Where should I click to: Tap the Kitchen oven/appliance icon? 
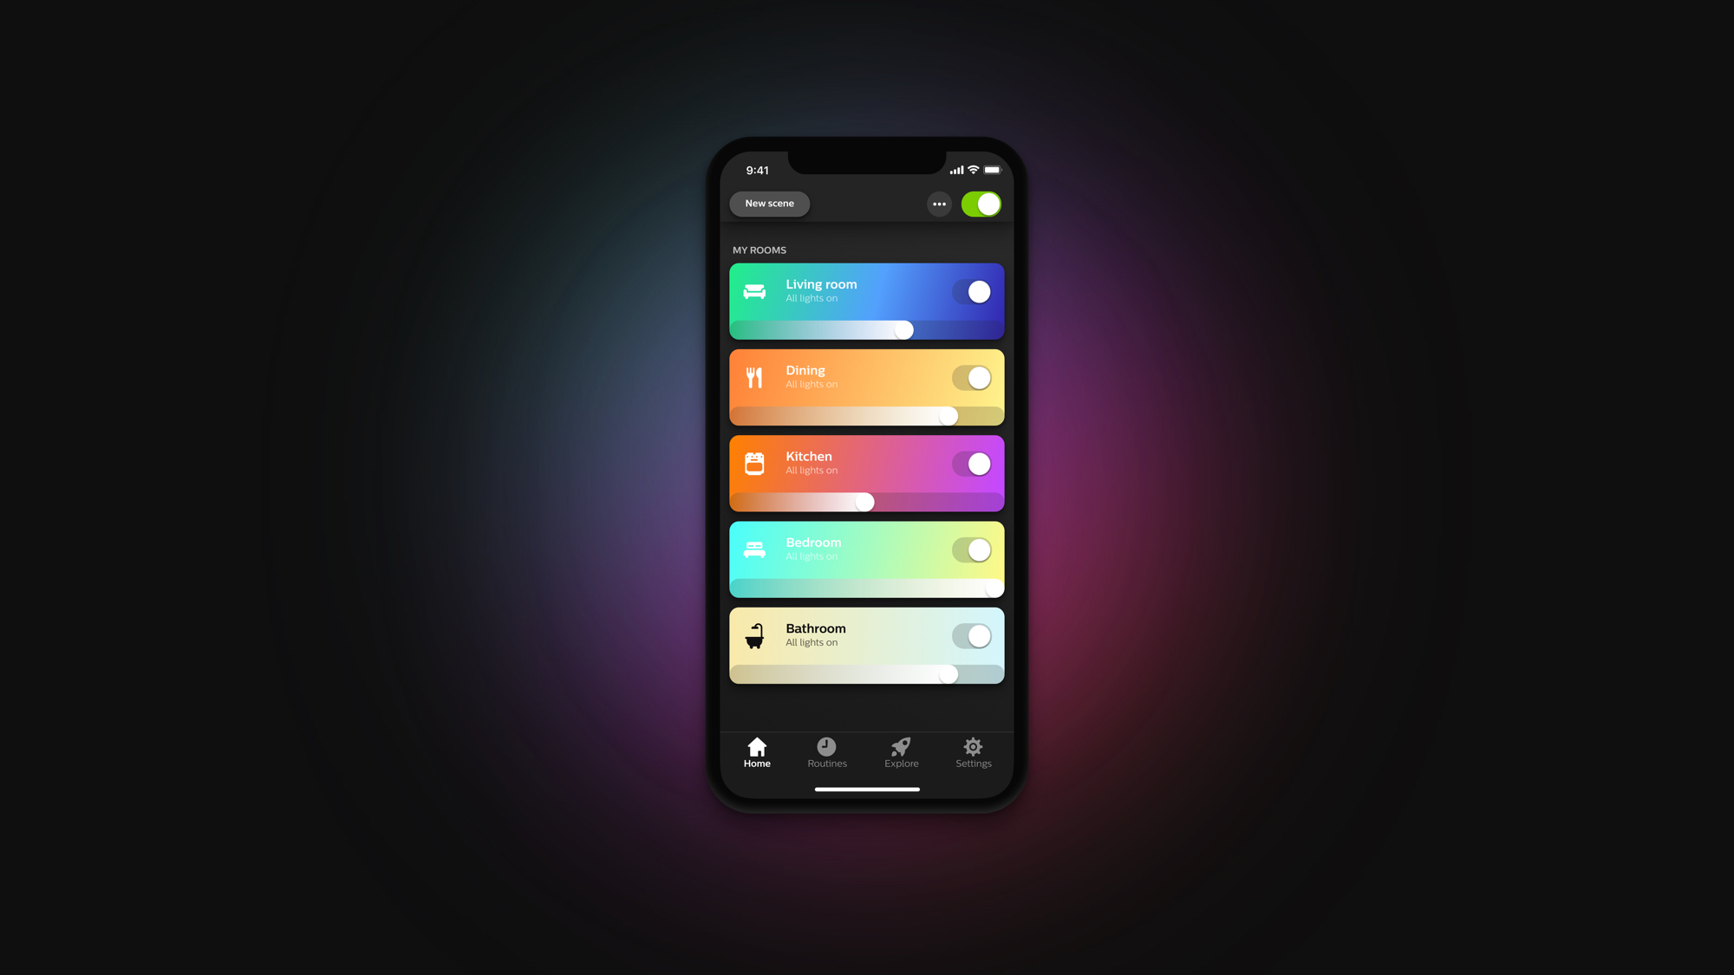(754, 462)
